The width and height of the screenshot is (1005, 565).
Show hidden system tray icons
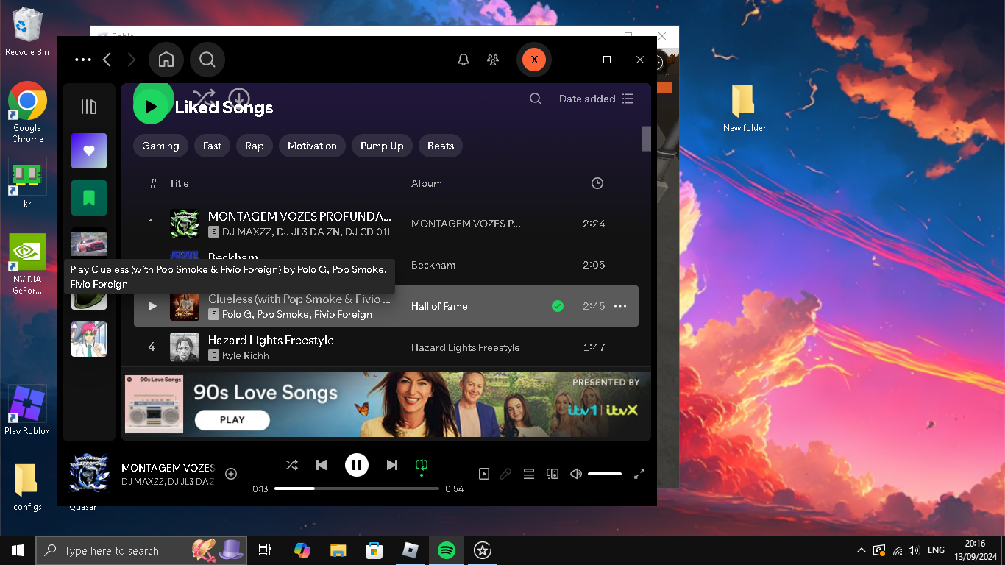pos(862,550)
